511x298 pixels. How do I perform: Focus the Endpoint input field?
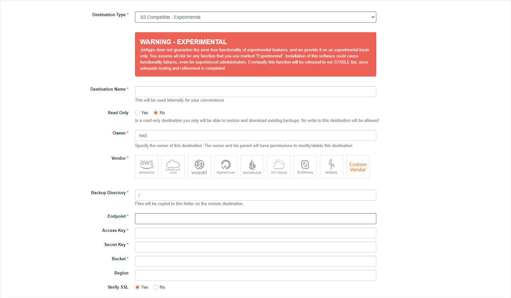click(255, 219)
